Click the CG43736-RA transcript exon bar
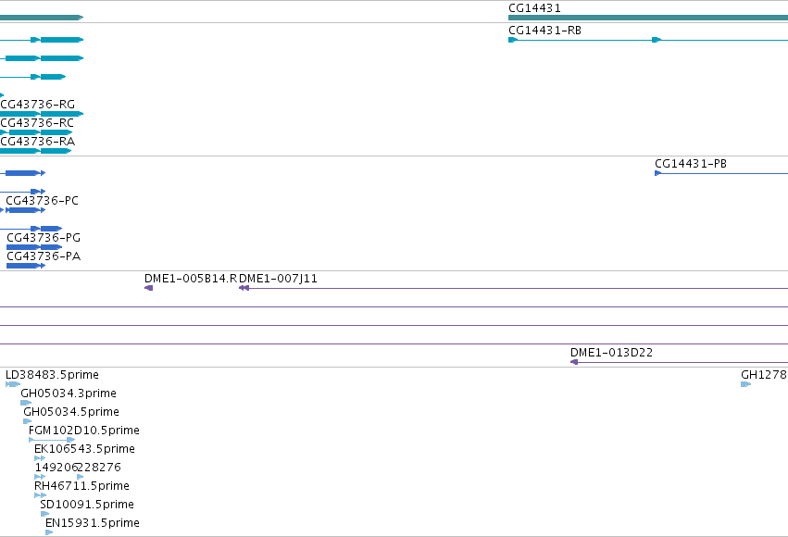The height and width of the screenshot is (537, 788). click(x=36, y=151)
